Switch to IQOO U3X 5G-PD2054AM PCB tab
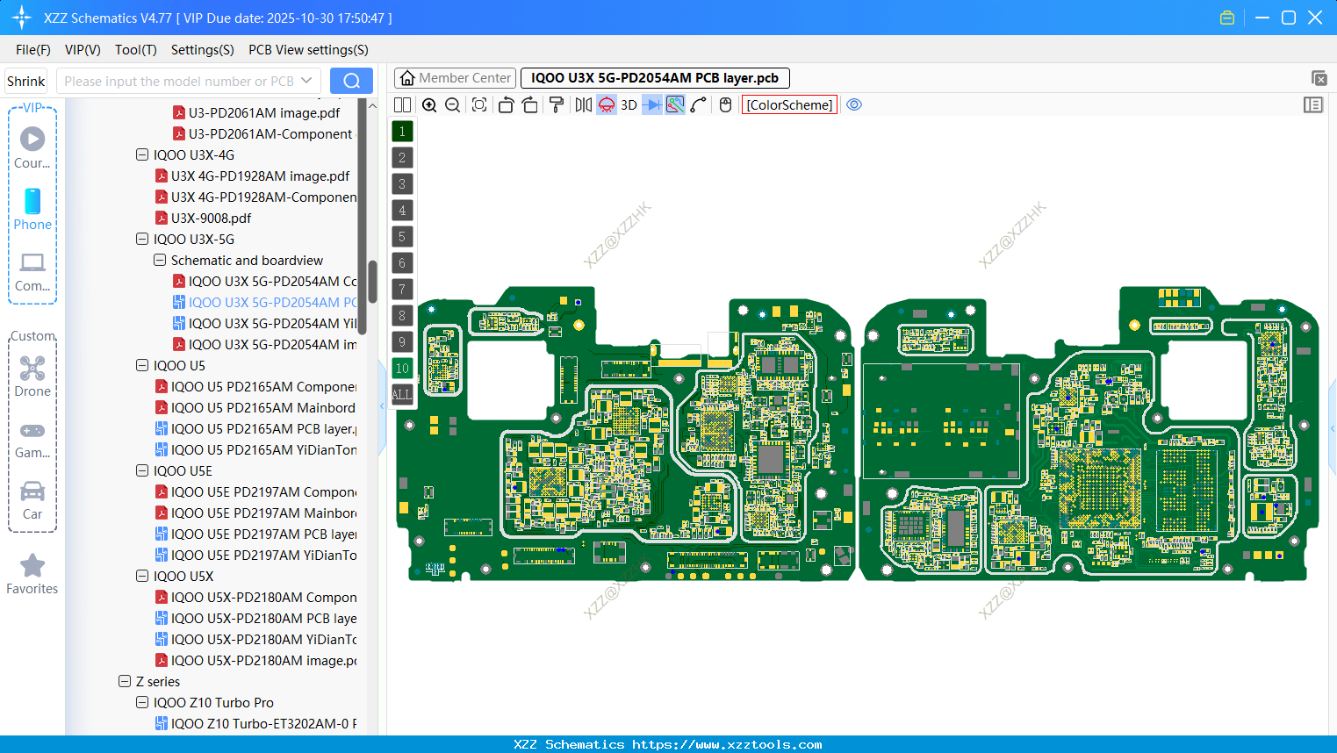1337x753 pixels. [655, 77]
